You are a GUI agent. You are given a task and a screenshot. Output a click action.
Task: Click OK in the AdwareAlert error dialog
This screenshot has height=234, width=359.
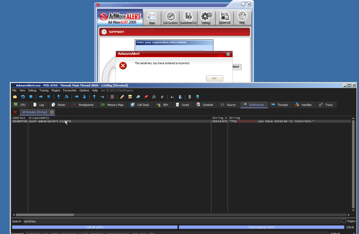[x=214, y=78]
